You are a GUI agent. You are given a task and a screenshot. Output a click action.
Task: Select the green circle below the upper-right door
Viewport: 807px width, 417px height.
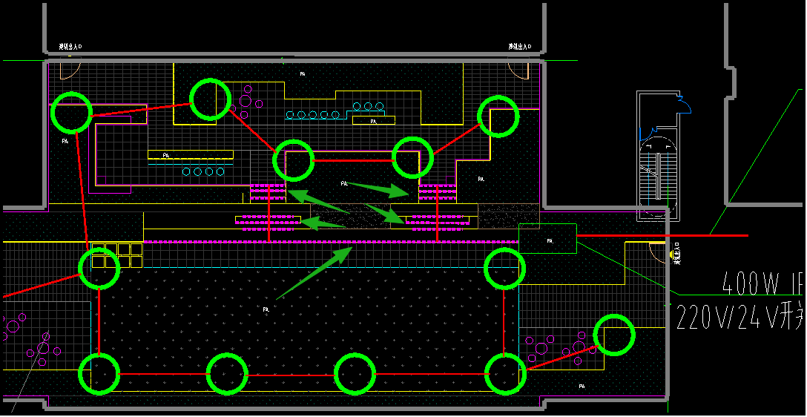[497, 116]
